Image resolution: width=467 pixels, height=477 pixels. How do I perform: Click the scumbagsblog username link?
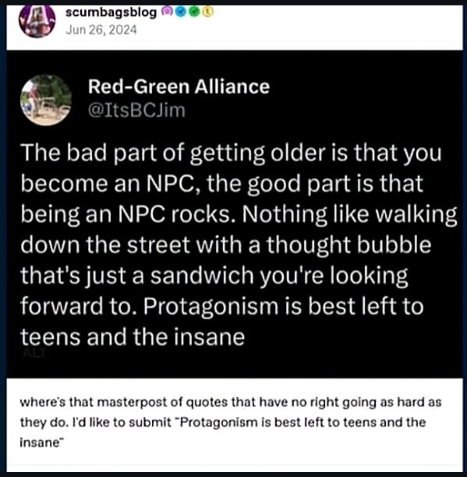click(111, 12)
